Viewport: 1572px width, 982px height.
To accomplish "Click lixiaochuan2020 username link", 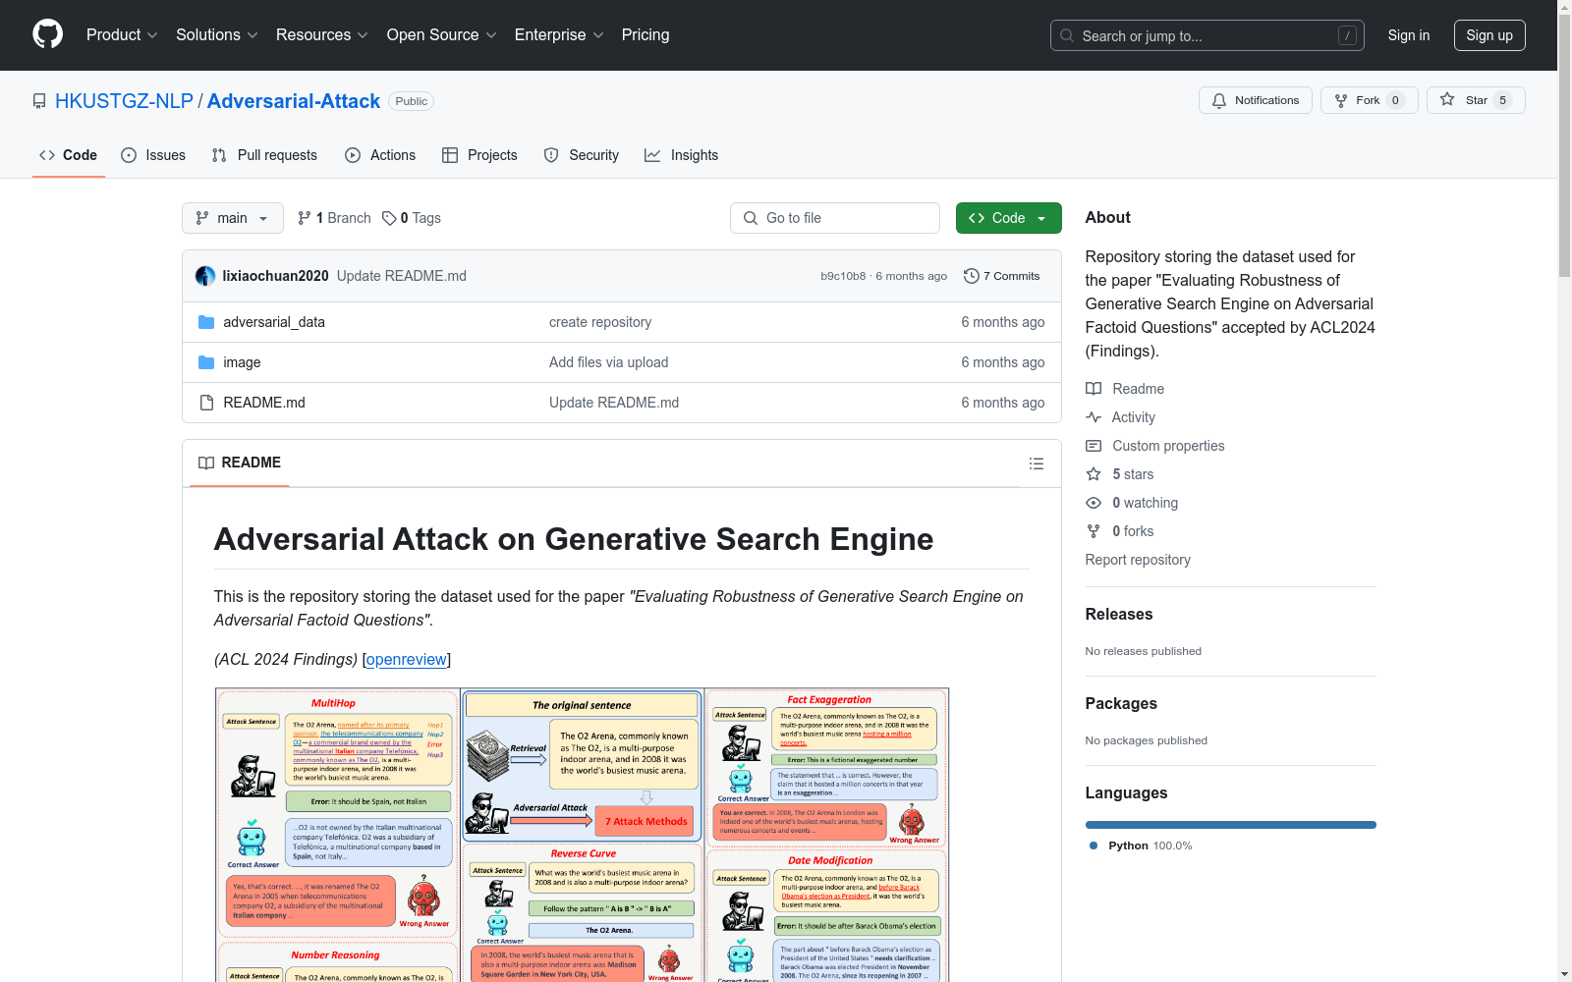I will pyautogui.click(x=276, y=276).
